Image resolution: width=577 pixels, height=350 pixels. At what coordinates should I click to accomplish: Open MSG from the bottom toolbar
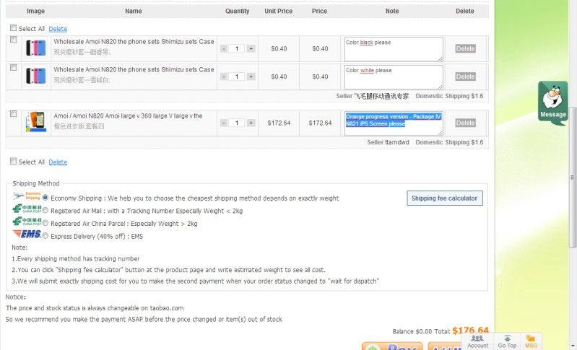tap(531, 341)
